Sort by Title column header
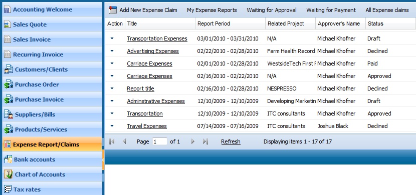 coord(160,23)
